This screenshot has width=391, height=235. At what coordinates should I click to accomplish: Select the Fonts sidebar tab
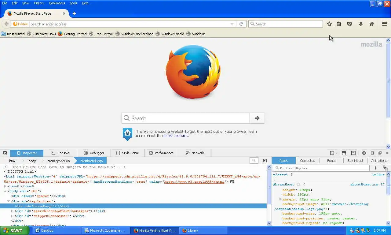point(331,161)
